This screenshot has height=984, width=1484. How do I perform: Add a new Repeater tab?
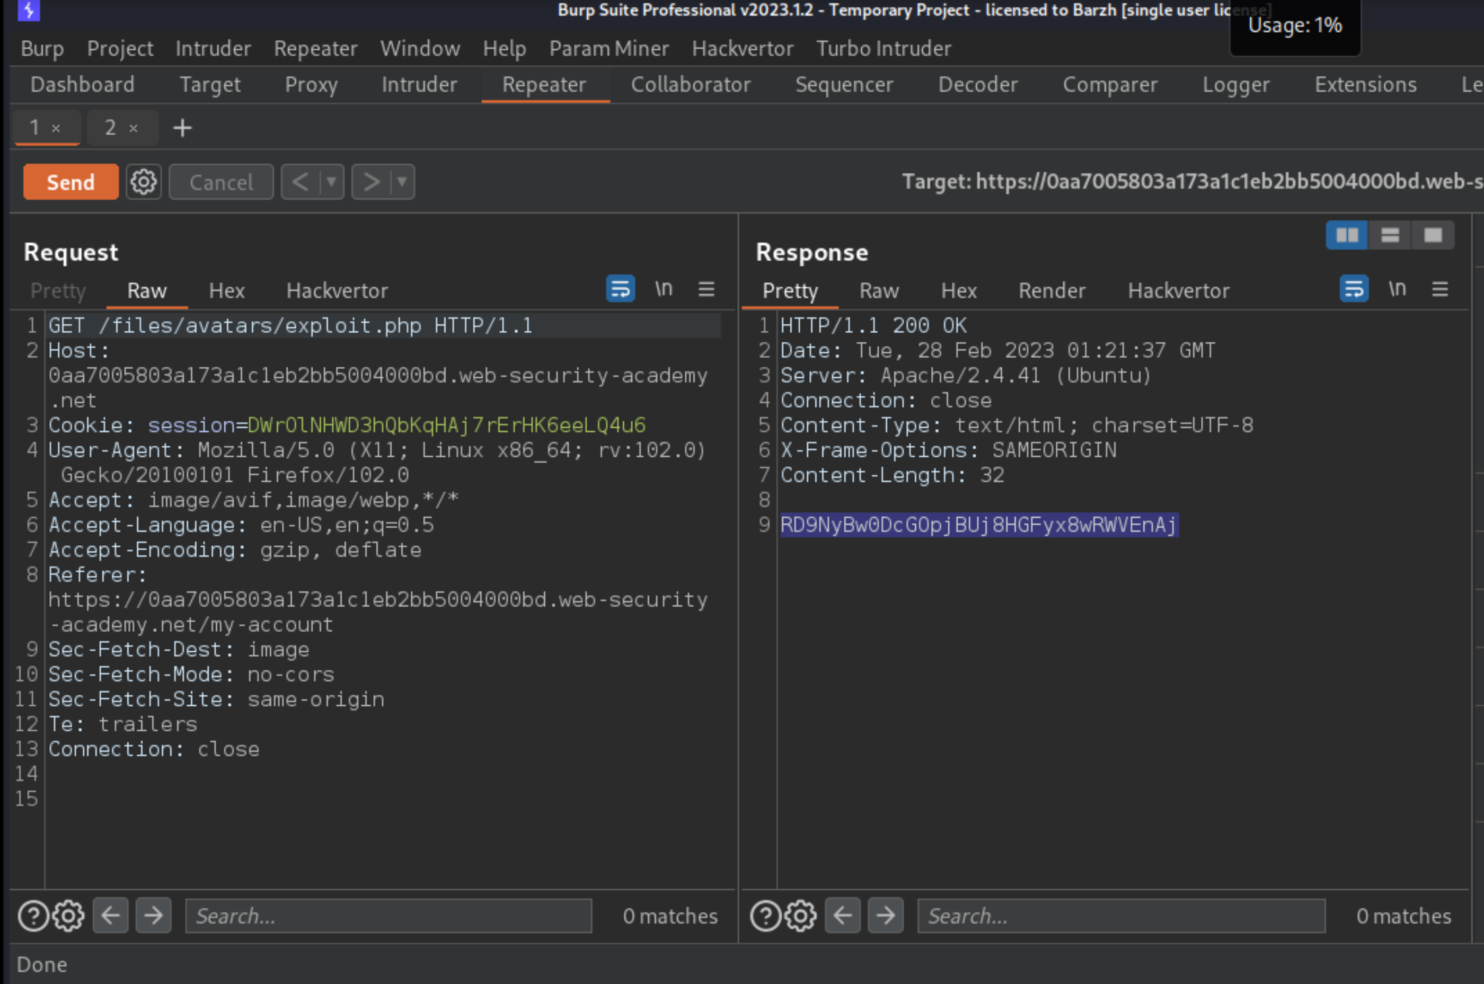pyautogui.click(x=182, y=128)
